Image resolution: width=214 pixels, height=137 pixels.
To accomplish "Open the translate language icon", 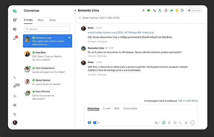I will 156,123.
